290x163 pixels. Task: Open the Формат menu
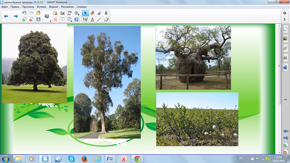tap(54, 7)
